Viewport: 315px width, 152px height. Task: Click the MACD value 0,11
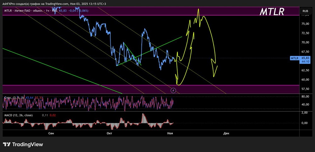click(45, 115)
